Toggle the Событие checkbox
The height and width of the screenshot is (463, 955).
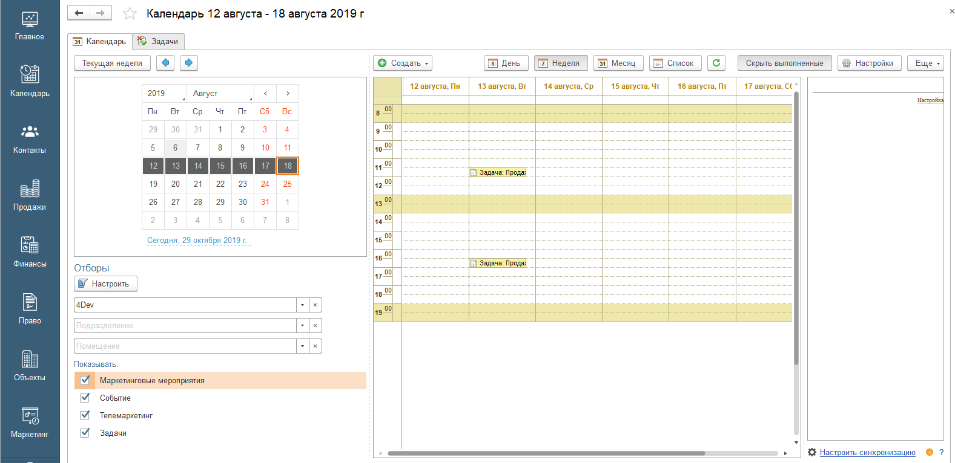(x=85, y=398)
